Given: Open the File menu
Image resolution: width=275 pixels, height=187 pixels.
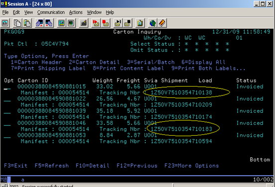Looking at the screenshot, I should pos(5,12).
